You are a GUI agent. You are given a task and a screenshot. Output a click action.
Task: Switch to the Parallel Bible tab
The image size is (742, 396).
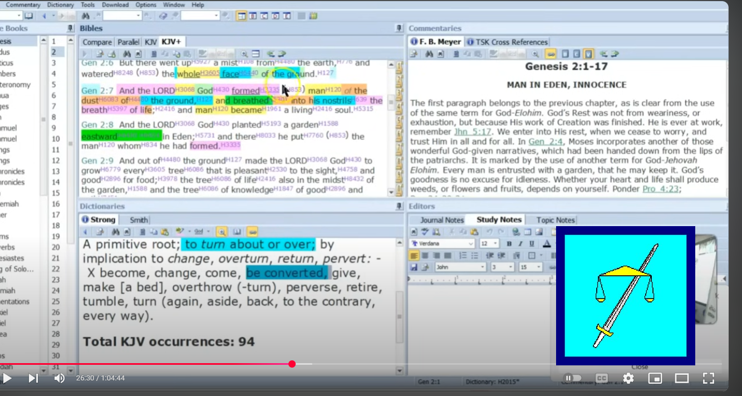tap(128, 42)
